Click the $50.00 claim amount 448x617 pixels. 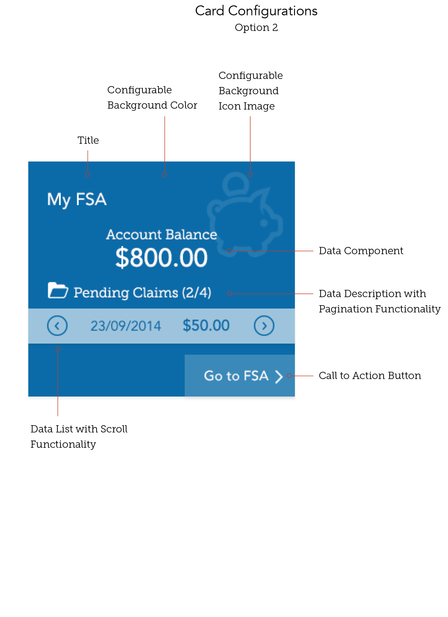(206, 326)
